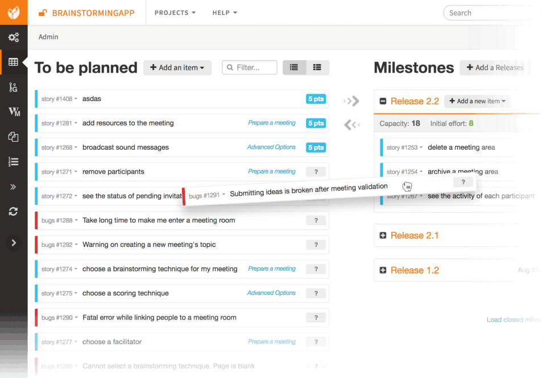Open the 'Add an item' dropdown
Image resolution: width=546 pixels, height=378 pixels.
click(x=177, y=68)
